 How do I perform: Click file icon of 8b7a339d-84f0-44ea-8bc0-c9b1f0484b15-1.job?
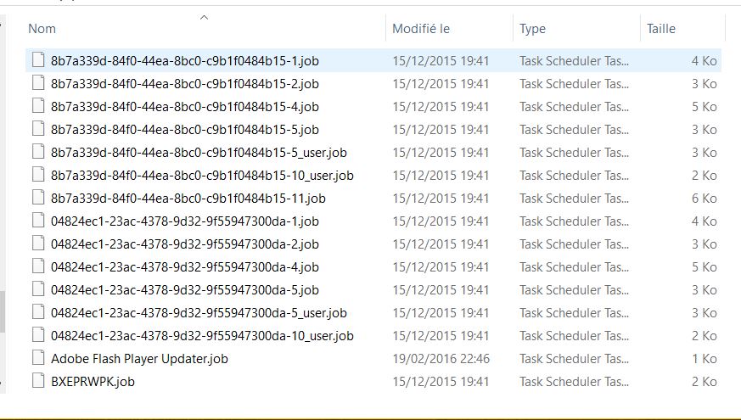(x=36, y=61)
